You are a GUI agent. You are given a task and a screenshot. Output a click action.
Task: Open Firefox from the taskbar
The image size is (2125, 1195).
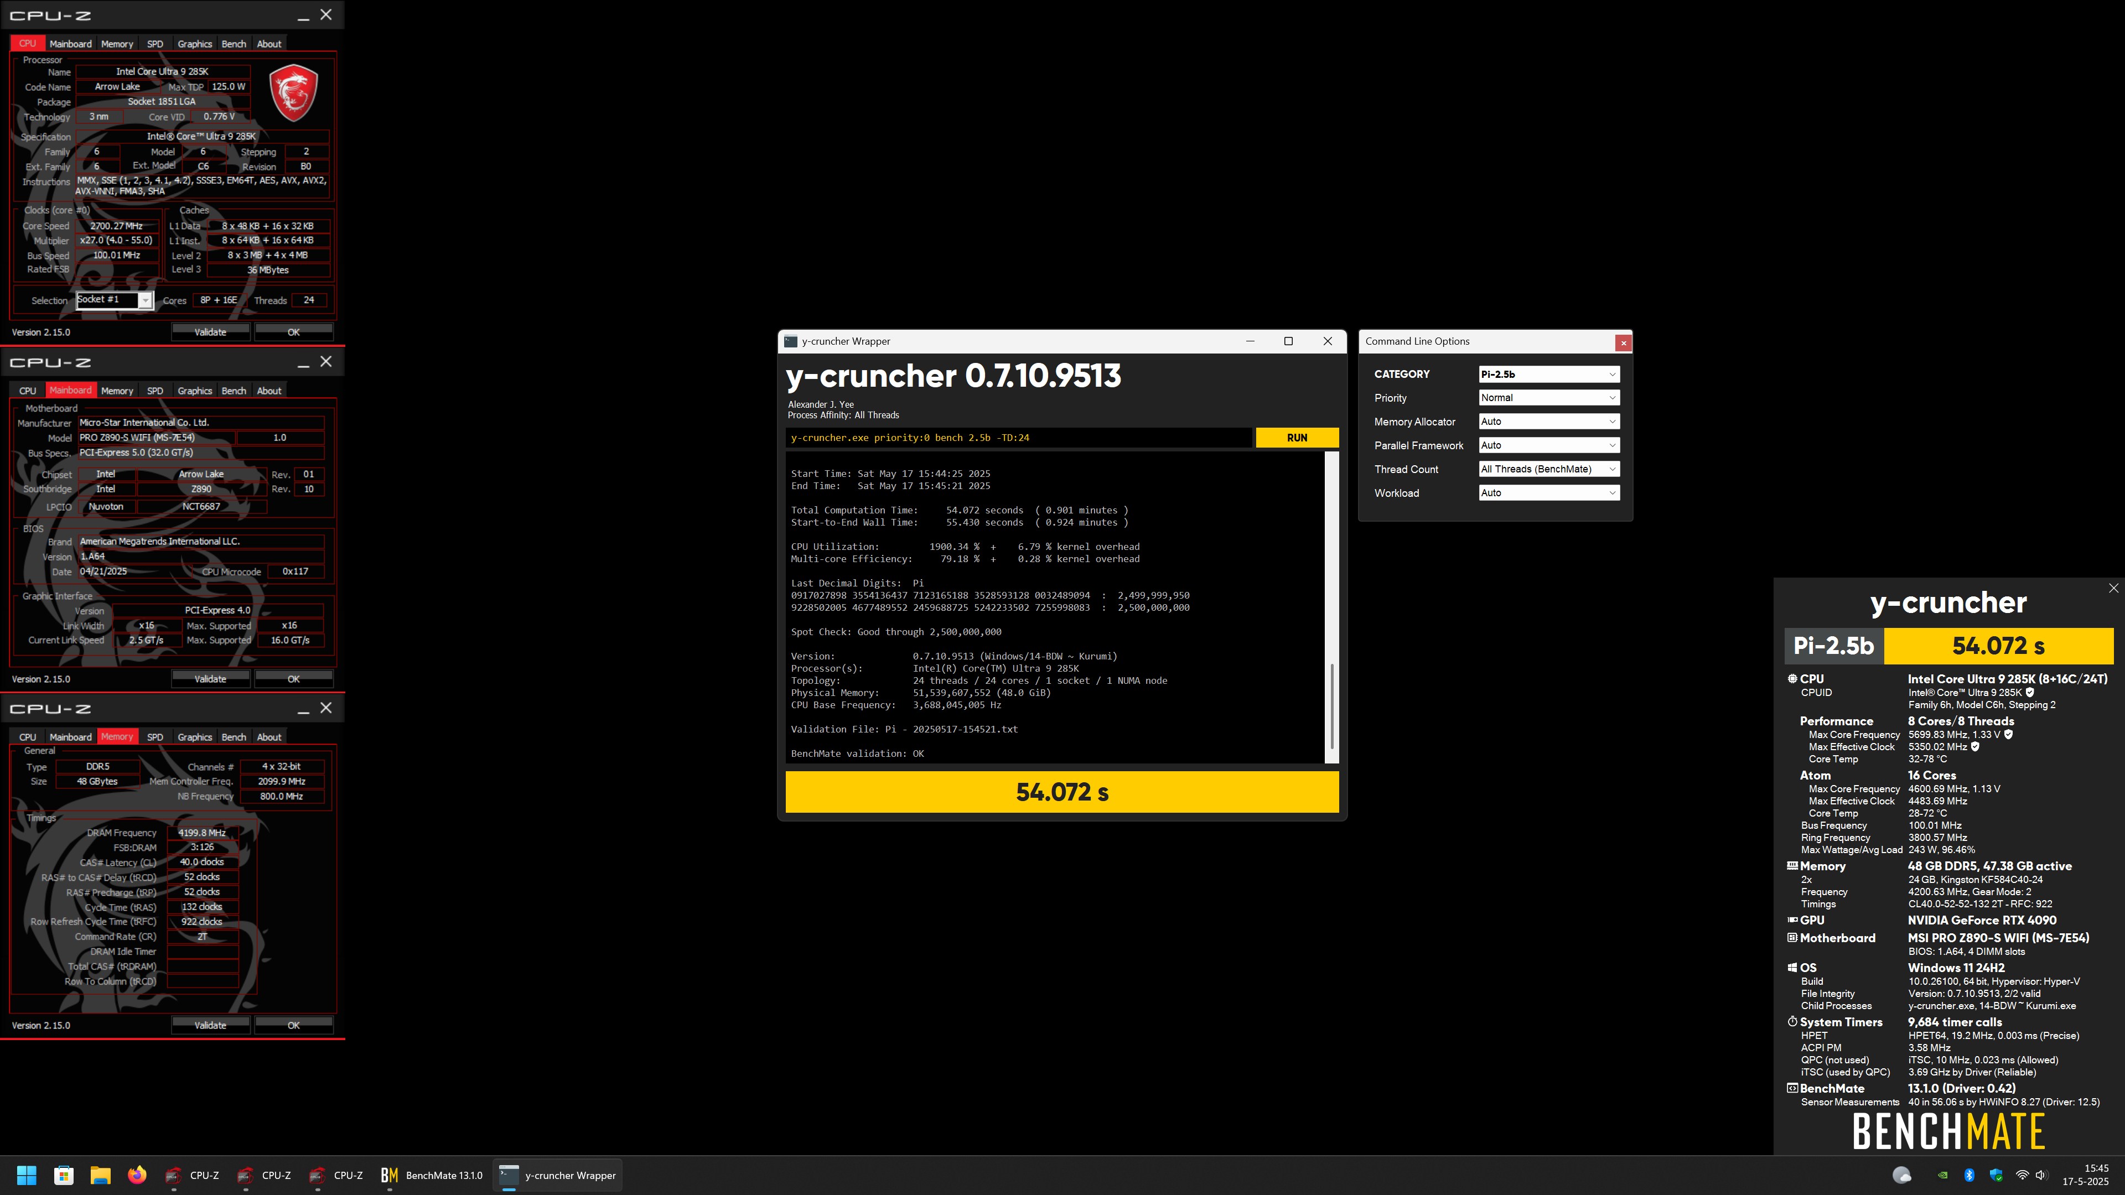pyautogui.click(x=137, y=1175)
